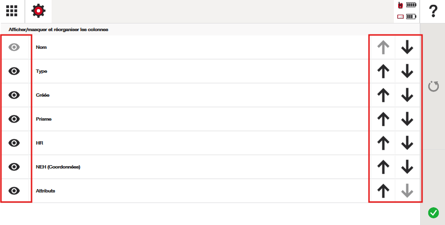Move the Nom column down
Screen dimensions: 445x225
click(x=407, y=47)
